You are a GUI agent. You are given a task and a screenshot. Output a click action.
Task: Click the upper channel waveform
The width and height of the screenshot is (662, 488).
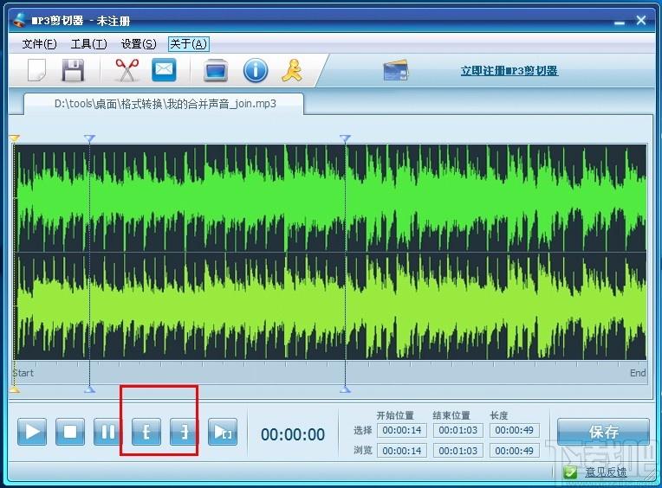[x=330, y=198]
